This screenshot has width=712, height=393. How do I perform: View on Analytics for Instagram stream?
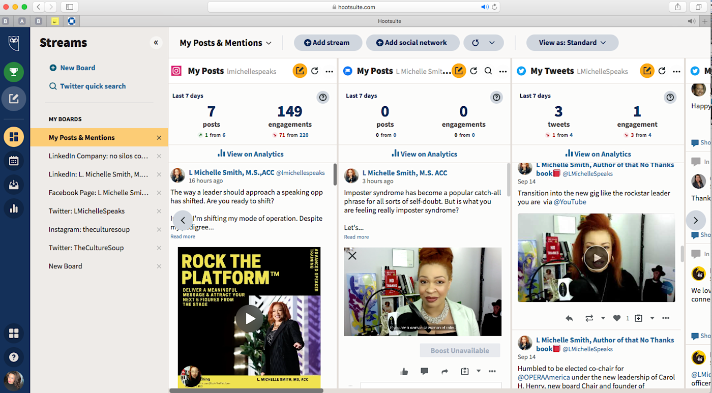(x=251, y=154)
